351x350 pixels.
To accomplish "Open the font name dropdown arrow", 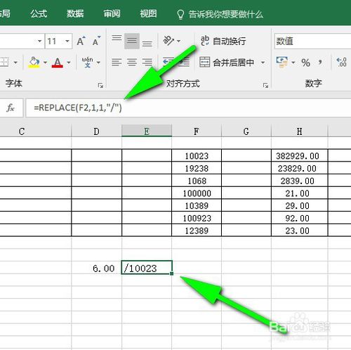I will (40, 41).
